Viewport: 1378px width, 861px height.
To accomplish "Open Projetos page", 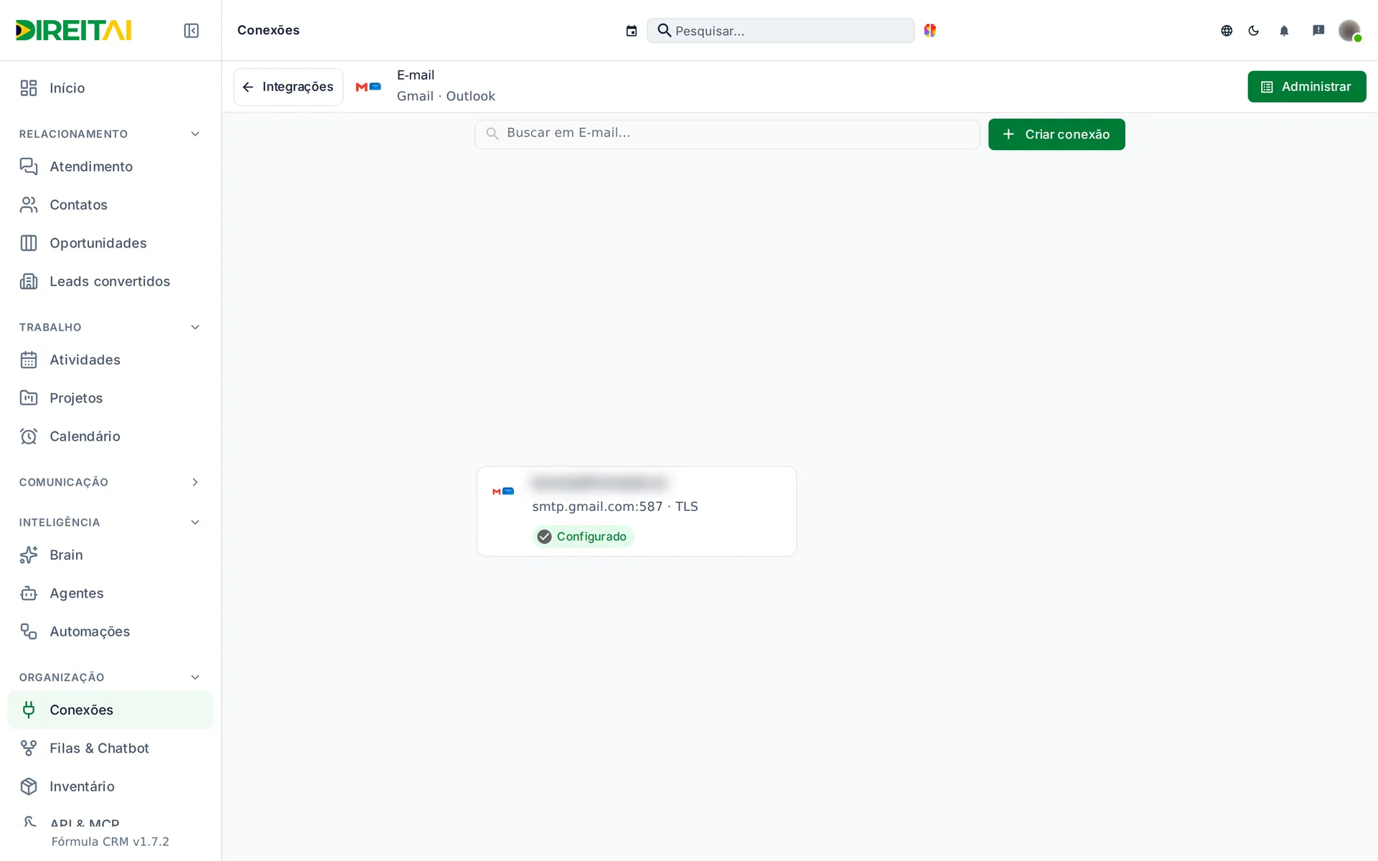I will 111,397.
